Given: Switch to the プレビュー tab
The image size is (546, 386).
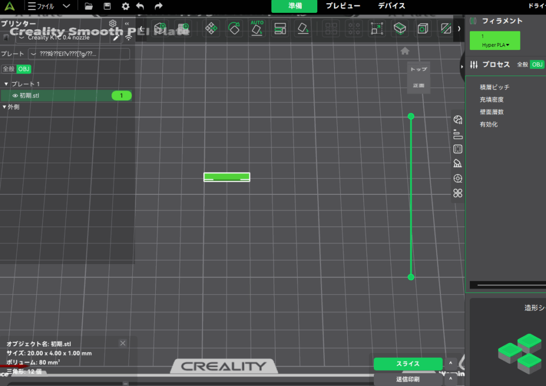Looking at the screenshot, I should [343, 6].
